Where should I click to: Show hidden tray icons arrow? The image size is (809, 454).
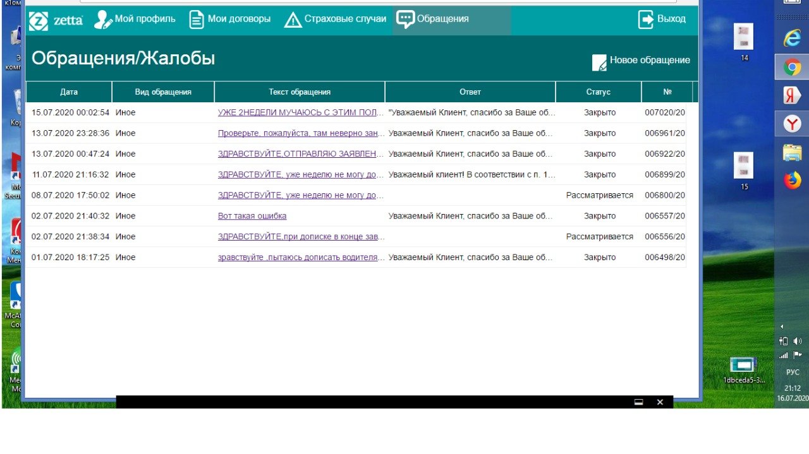coord(782,326)
